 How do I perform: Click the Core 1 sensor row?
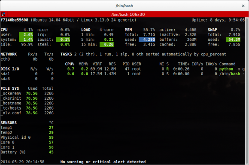[x=27, y=147]
